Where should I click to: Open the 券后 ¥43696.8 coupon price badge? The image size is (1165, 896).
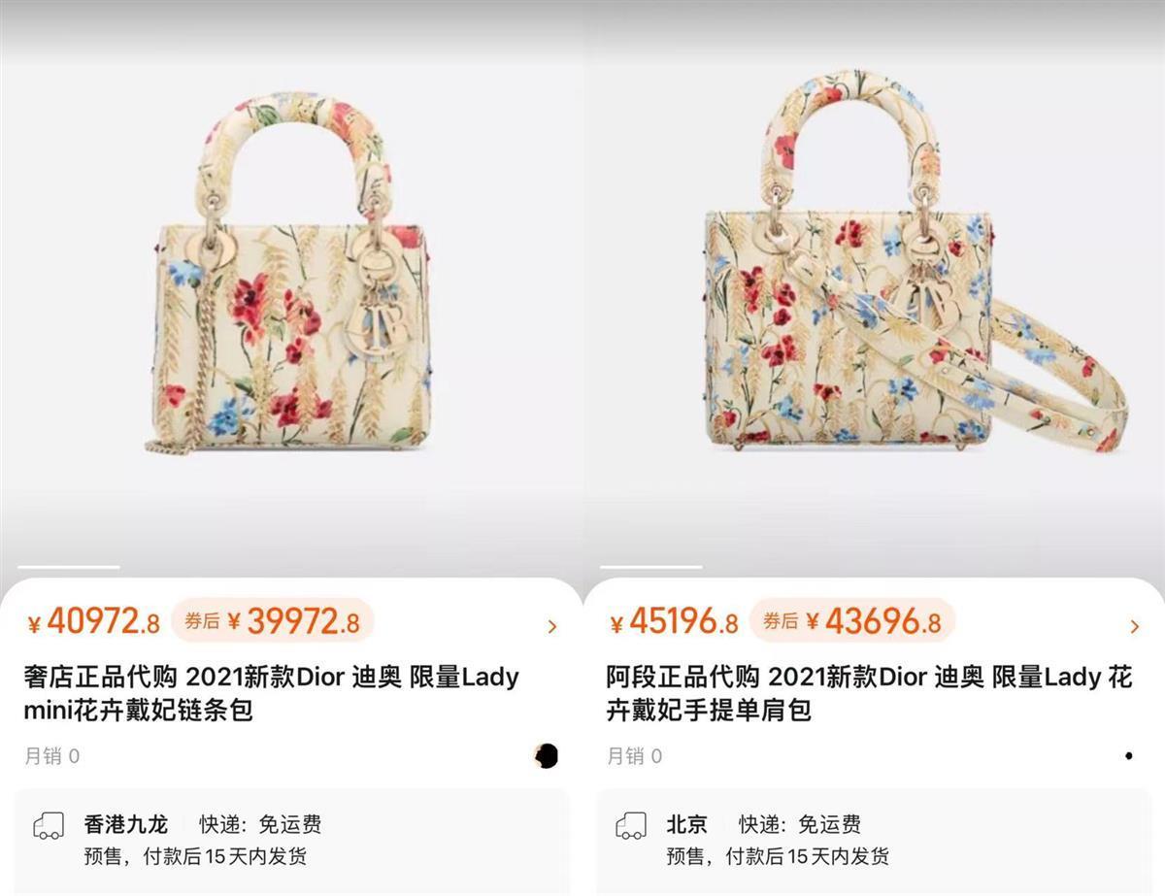[852, 621]
